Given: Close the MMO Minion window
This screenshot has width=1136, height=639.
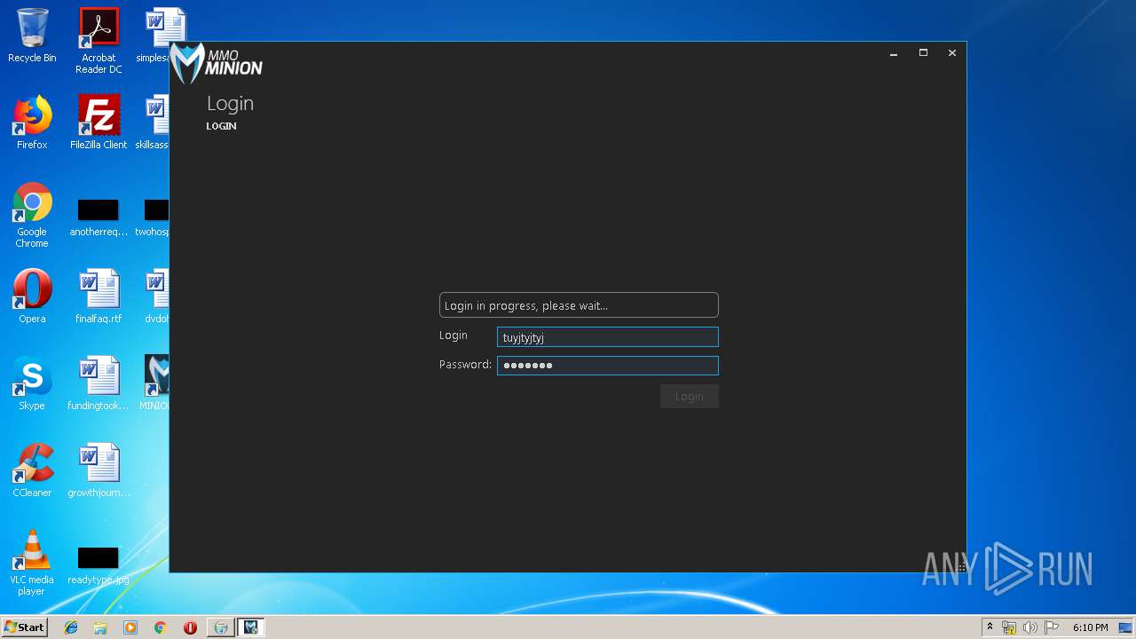Looking at the screenshot, I should tap(952, 53).
